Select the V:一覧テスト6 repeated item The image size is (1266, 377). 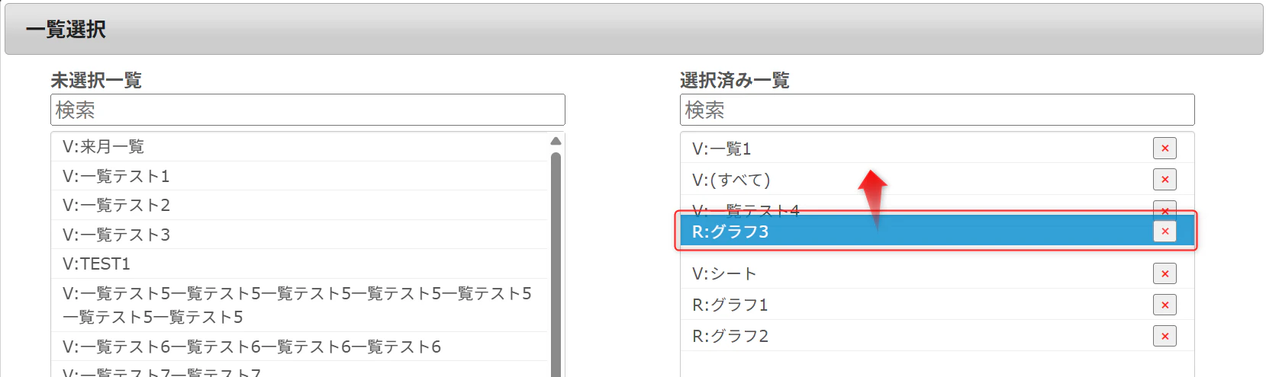coord(301,347)
